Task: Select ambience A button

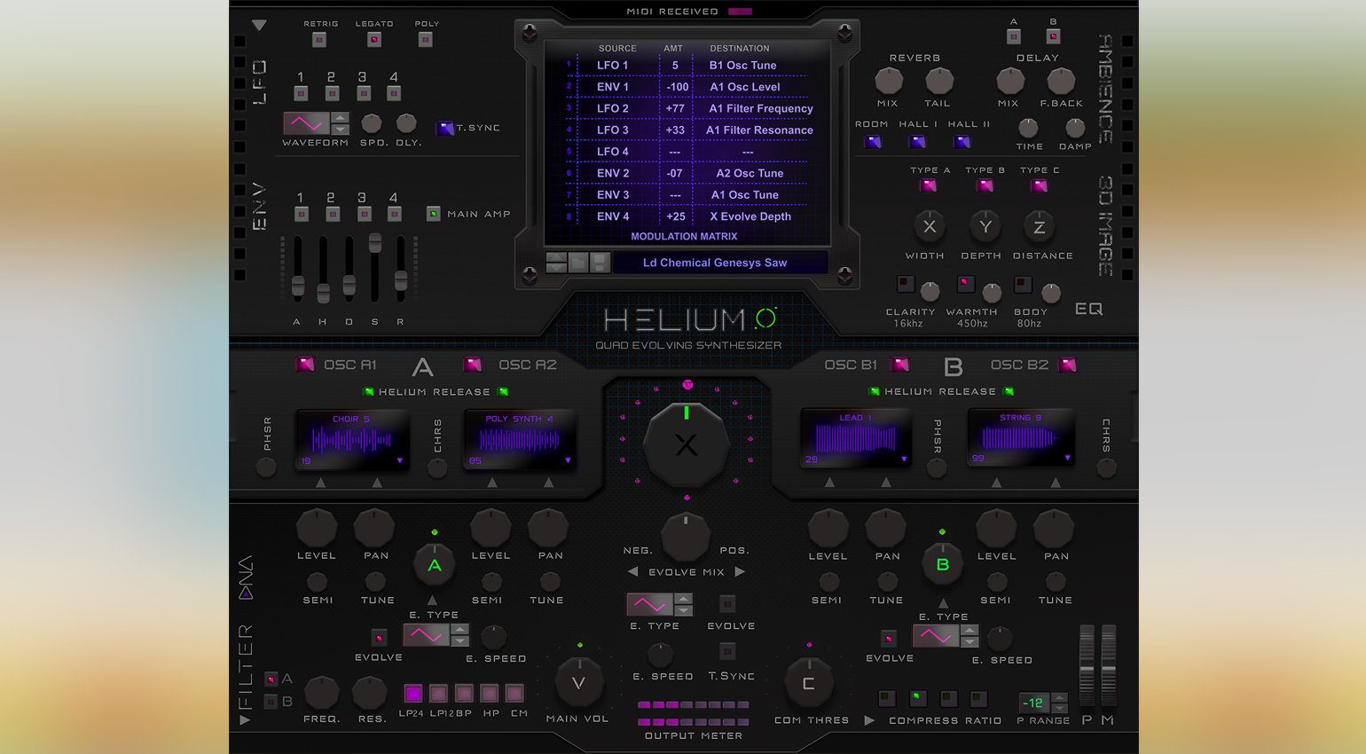Action: [x=1014, y=36]
